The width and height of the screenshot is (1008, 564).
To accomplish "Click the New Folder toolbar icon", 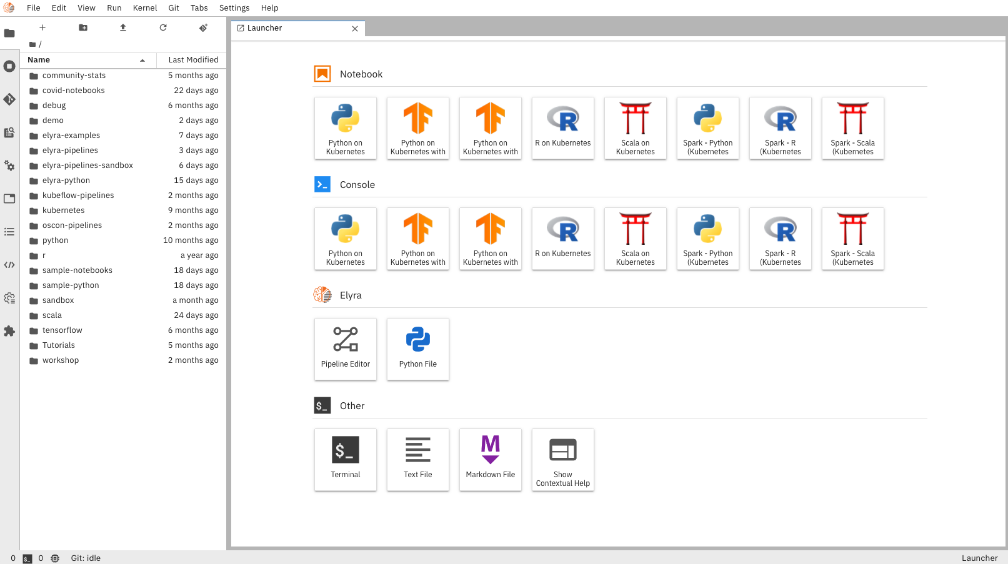I will [x=83, y=27].
